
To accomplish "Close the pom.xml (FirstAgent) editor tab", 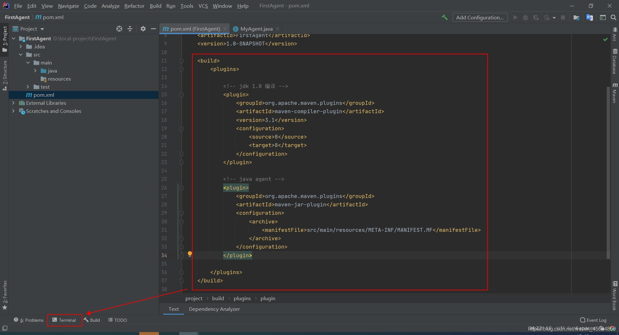I will pos(225,29).
